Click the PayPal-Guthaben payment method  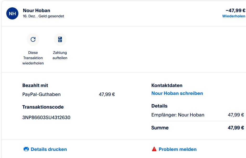tap(41, 94)
